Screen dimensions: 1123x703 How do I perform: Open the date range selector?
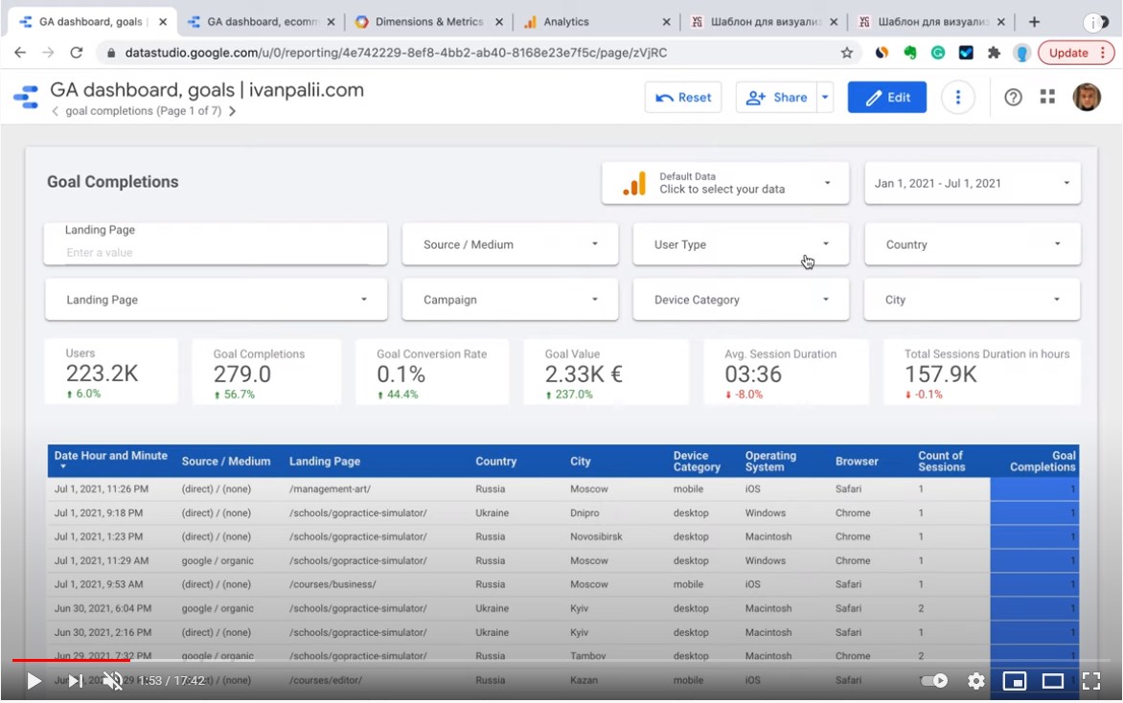[x=972, y=182]
